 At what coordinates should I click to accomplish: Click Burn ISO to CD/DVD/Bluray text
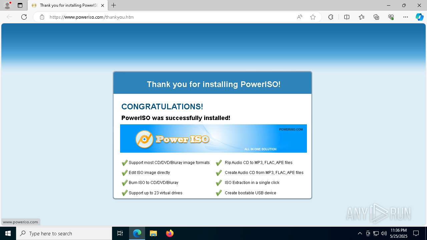pyautogui.click(x=153, y=183)
